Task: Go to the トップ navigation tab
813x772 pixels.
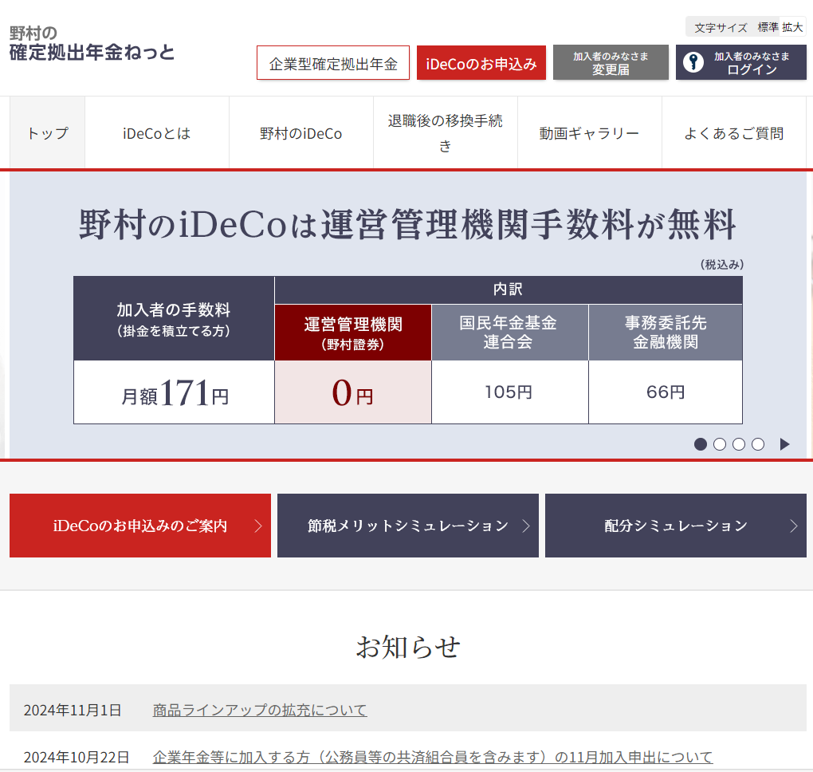Action: pos(47,133)
